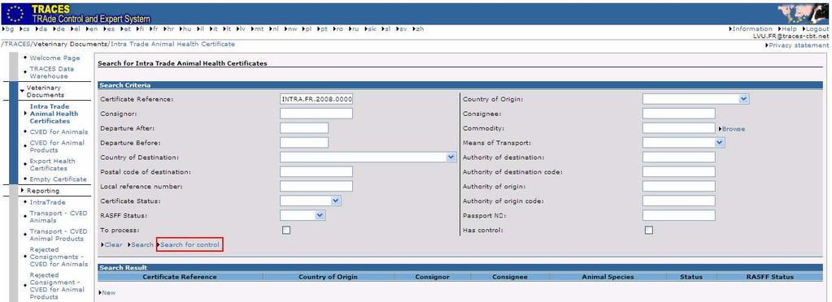Switch language to Spanish (es)
The width and height of the screenshot is (832, 302).
[110, 29]
